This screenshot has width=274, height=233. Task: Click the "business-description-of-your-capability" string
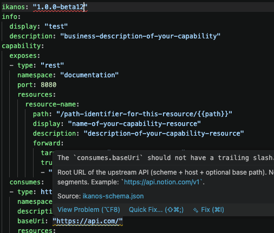pos(140,36)
